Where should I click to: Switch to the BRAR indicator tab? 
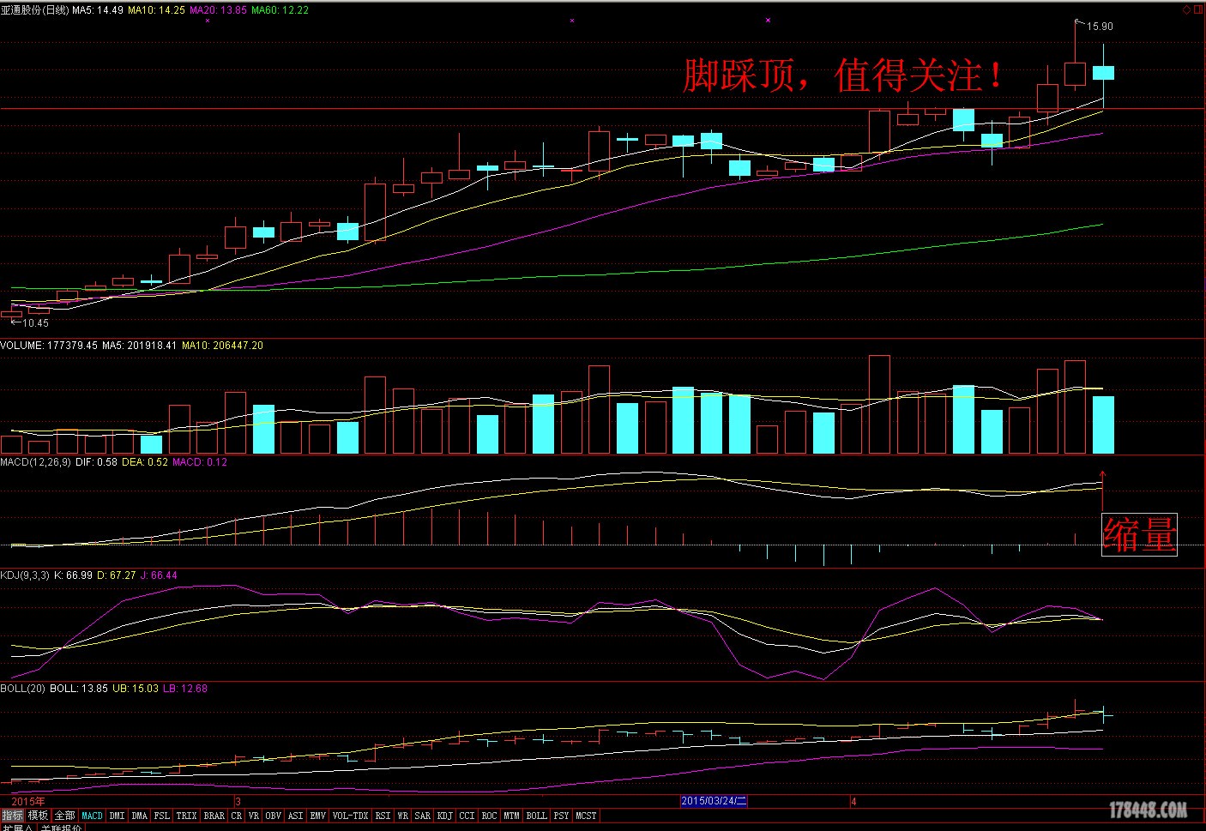(x=214, y=816)
